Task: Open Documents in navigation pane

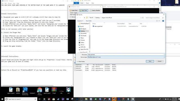Action: pos(82,33)
